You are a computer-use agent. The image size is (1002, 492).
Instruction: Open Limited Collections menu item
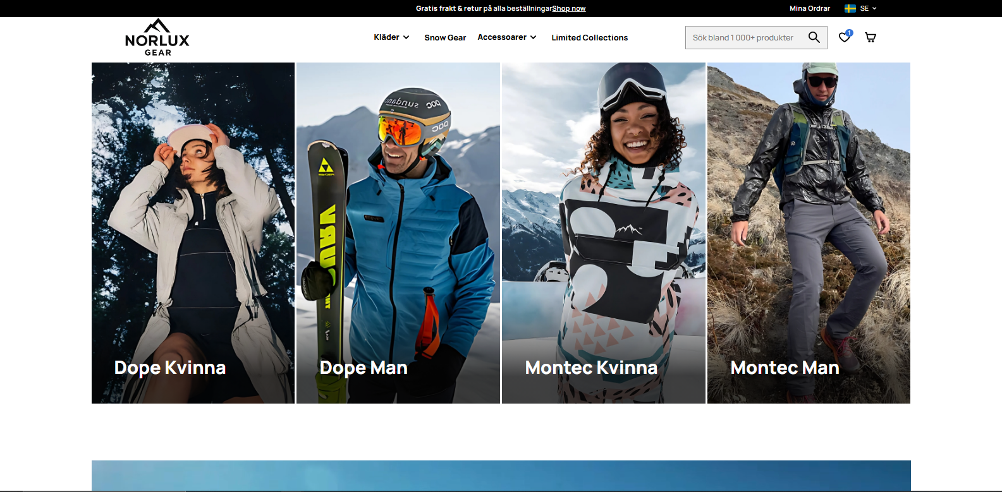pos(589,38)
